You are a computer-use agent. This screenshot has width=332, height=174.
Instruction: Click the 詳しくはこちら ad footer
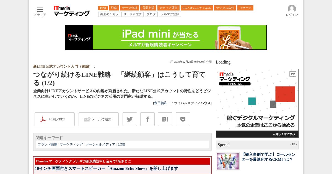[x=257, y=134]
